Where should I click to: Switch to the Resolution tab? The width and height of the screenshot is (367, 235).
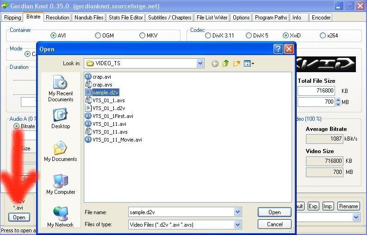[x=57, y=18]
